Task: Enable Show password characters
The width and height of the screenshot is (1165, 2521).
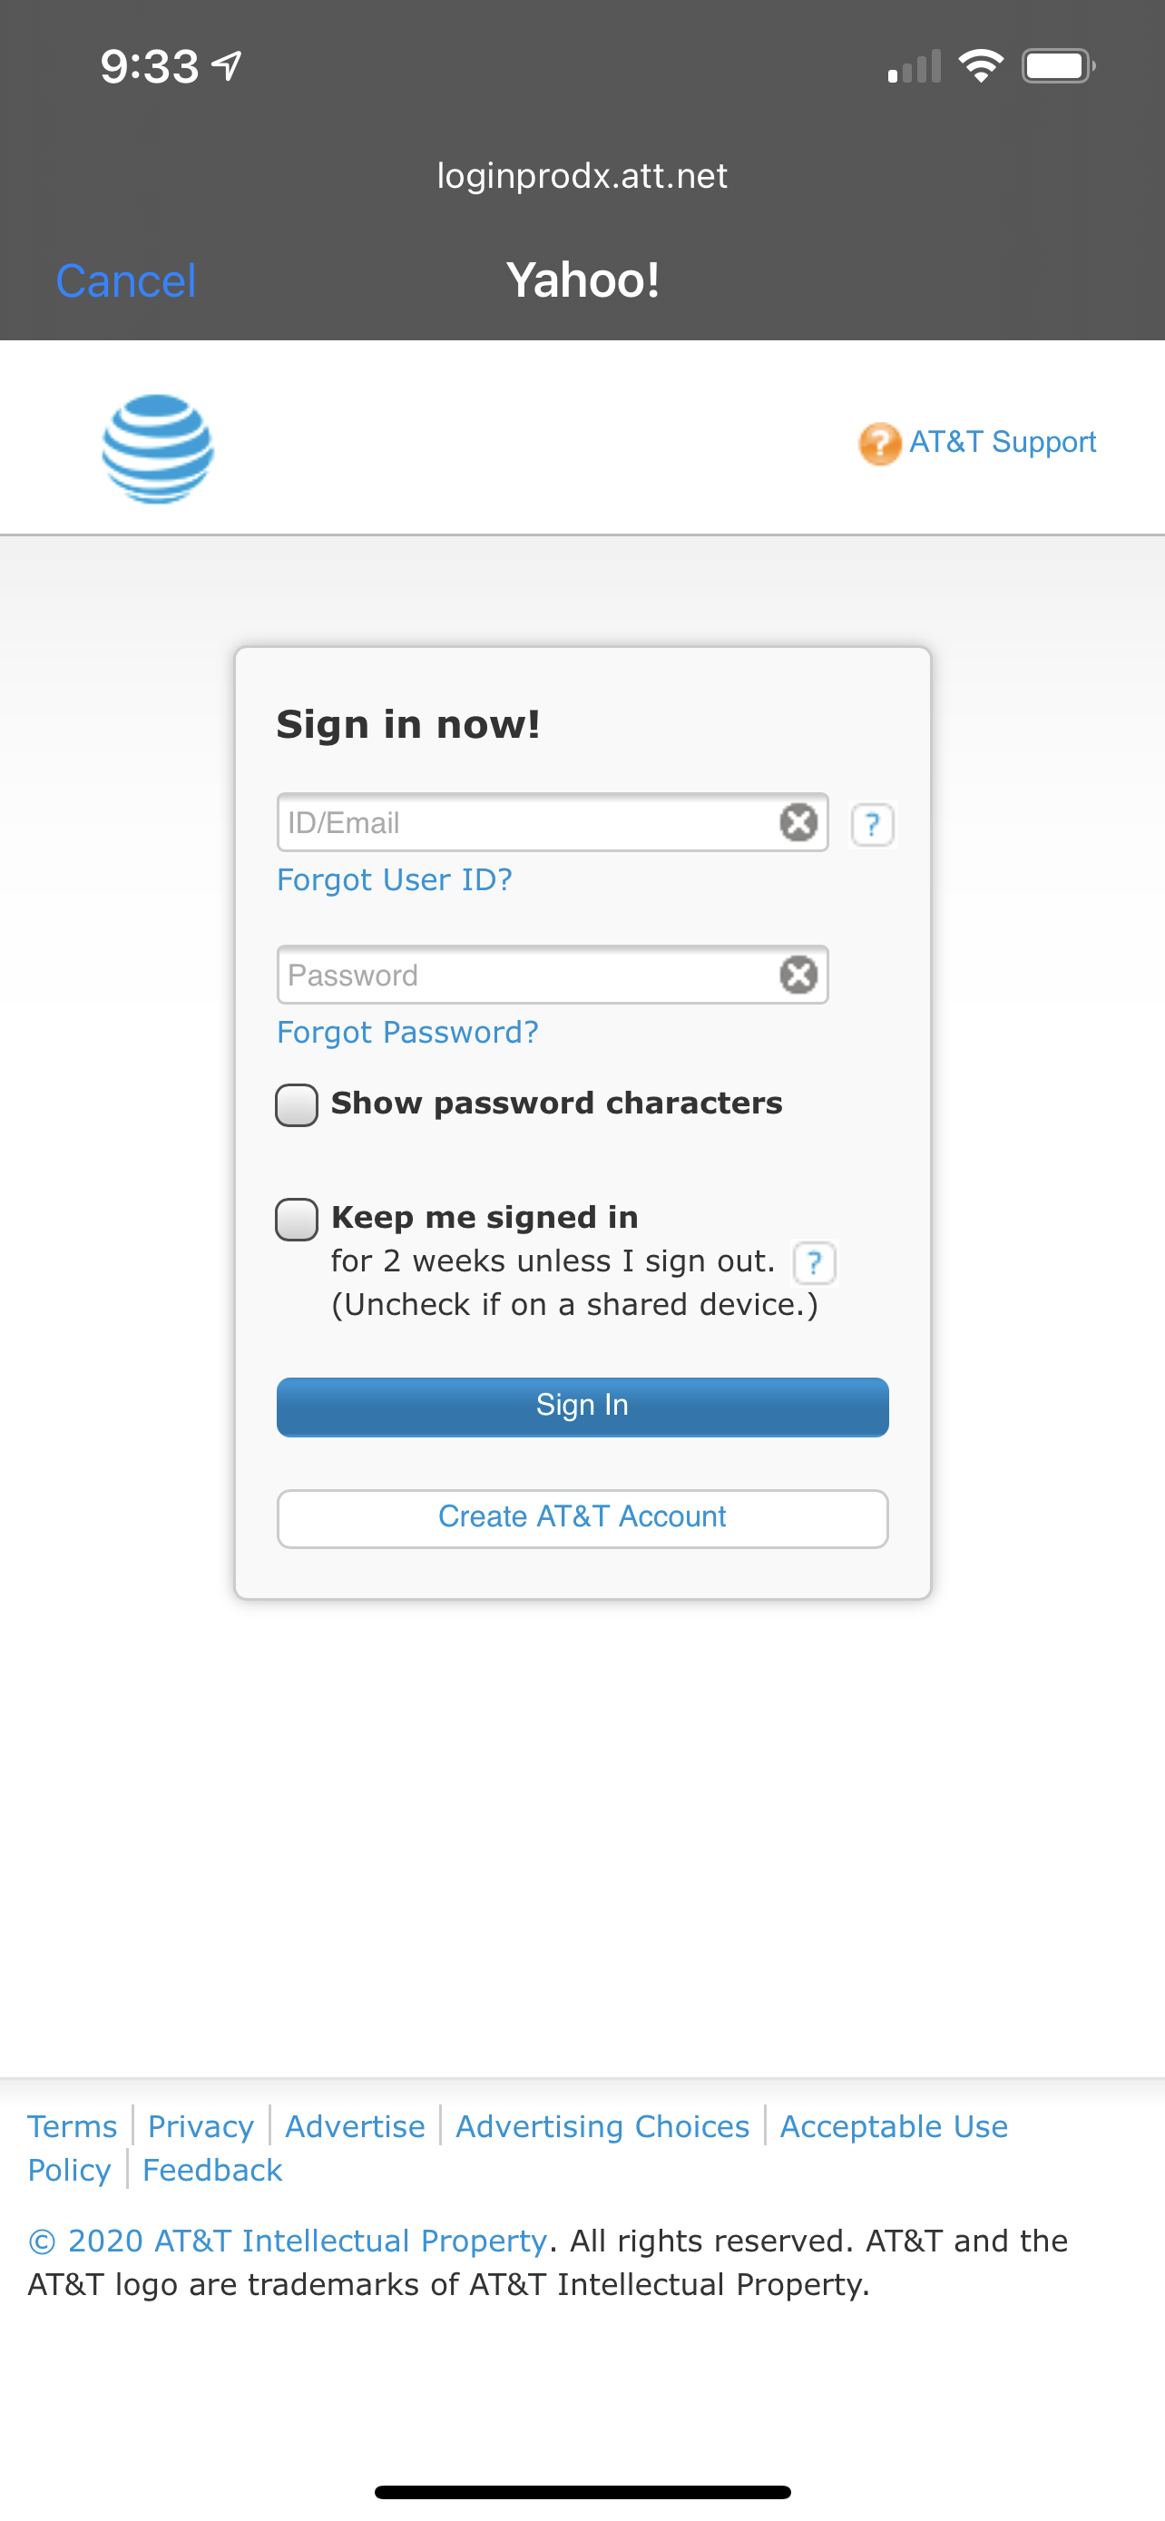Action: [297, 1105]
